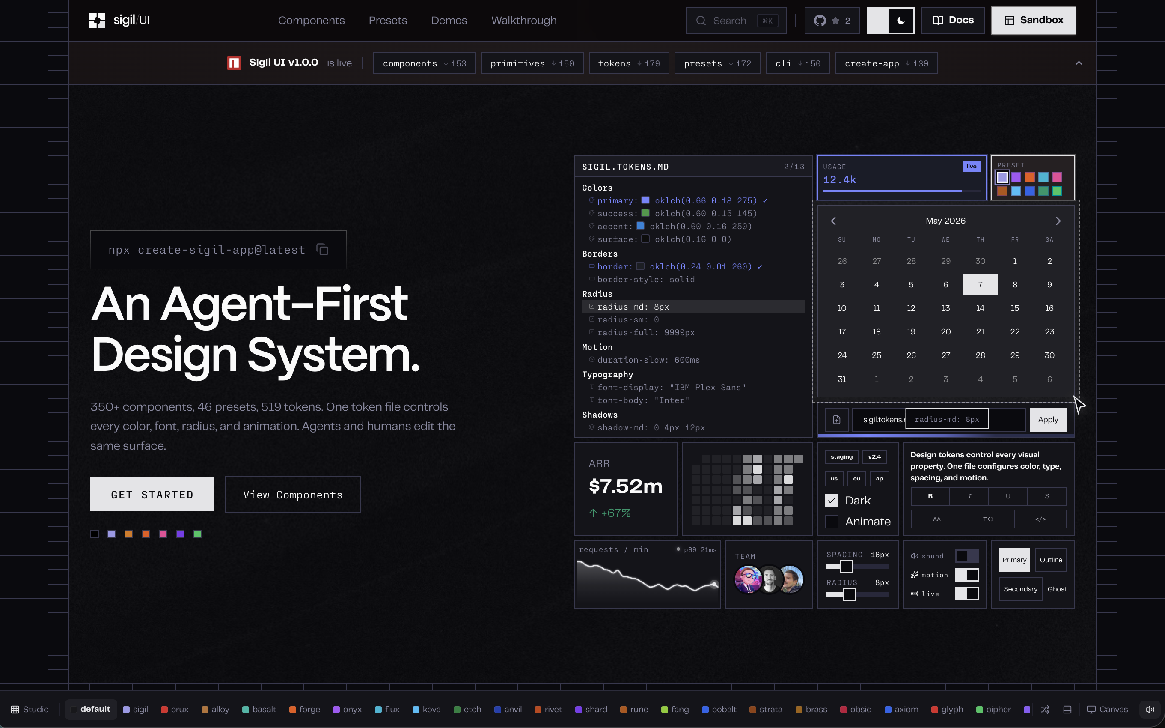Apply strikethrough formatting with the S button
Image resolution: width=1165 pixels, height=728 pixels.
point(1047,496)
